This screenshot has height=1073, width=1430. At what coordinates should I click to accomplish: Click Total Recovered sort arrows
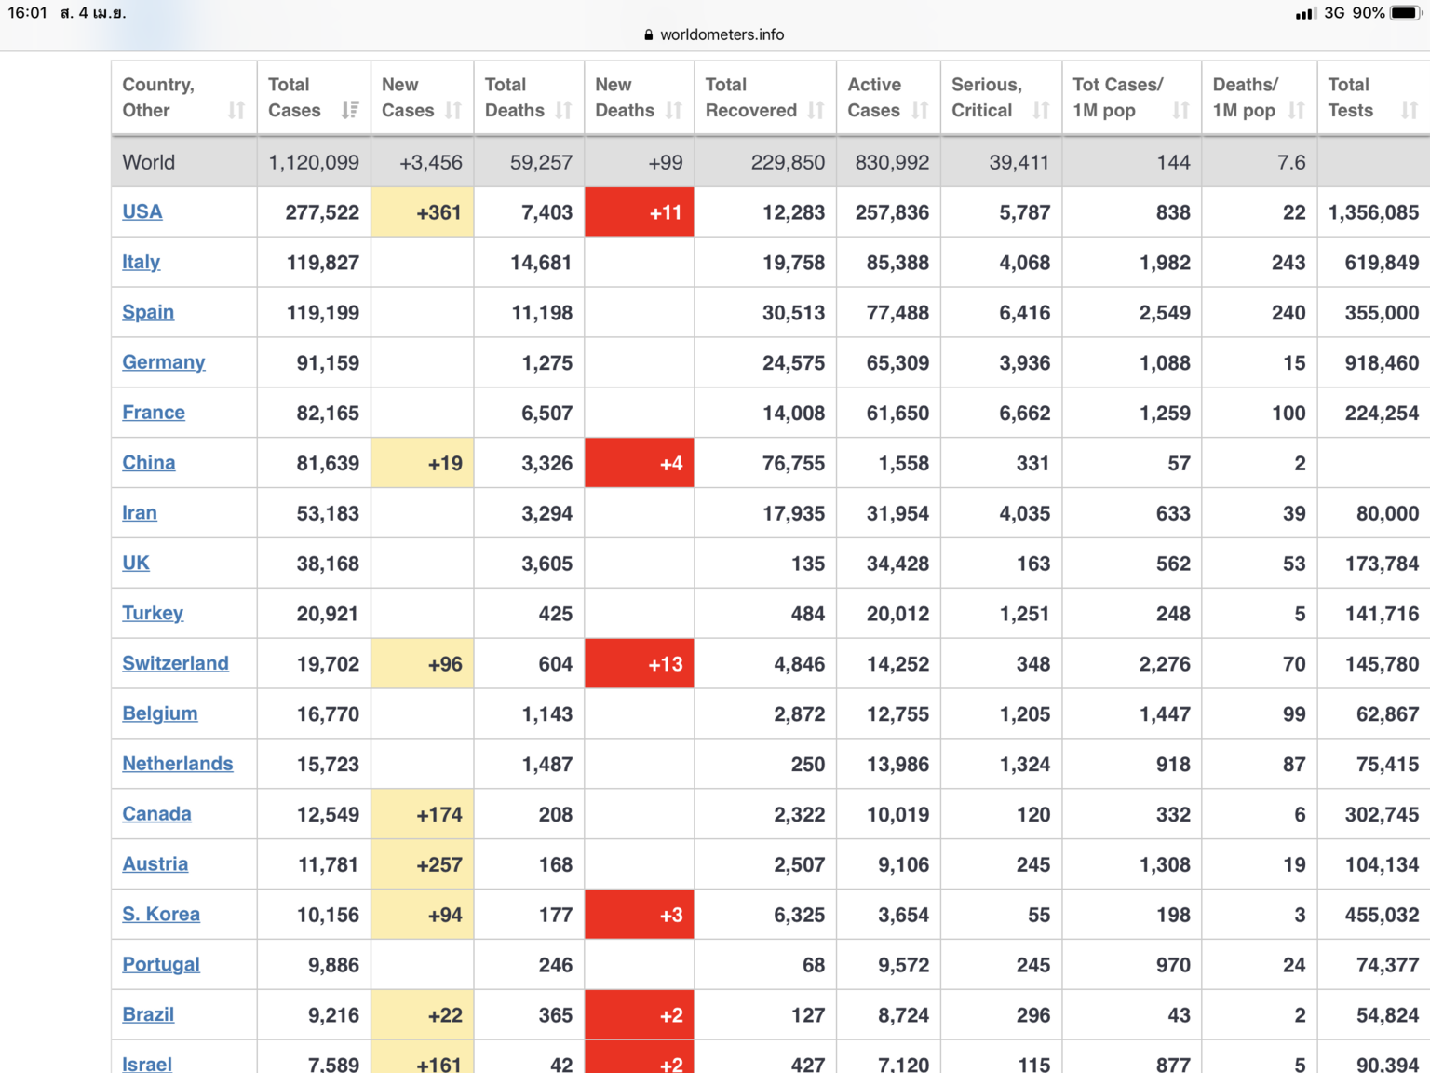[x=816, y=111]
